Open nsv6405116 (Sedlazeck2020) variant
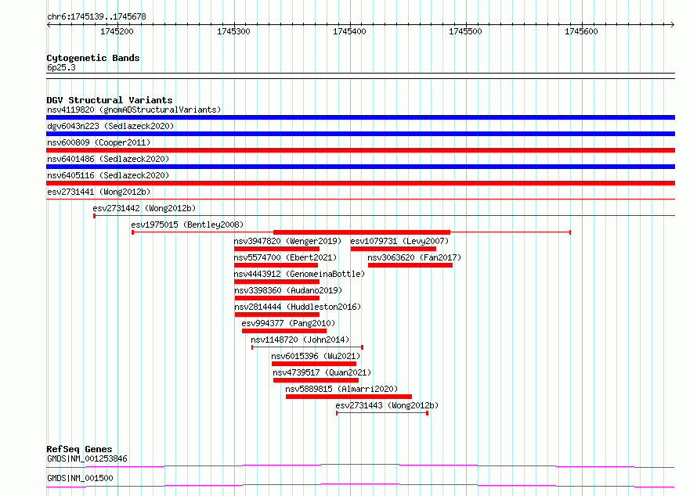Viewport: 697px width, 496px height. [x=108, y=175]
